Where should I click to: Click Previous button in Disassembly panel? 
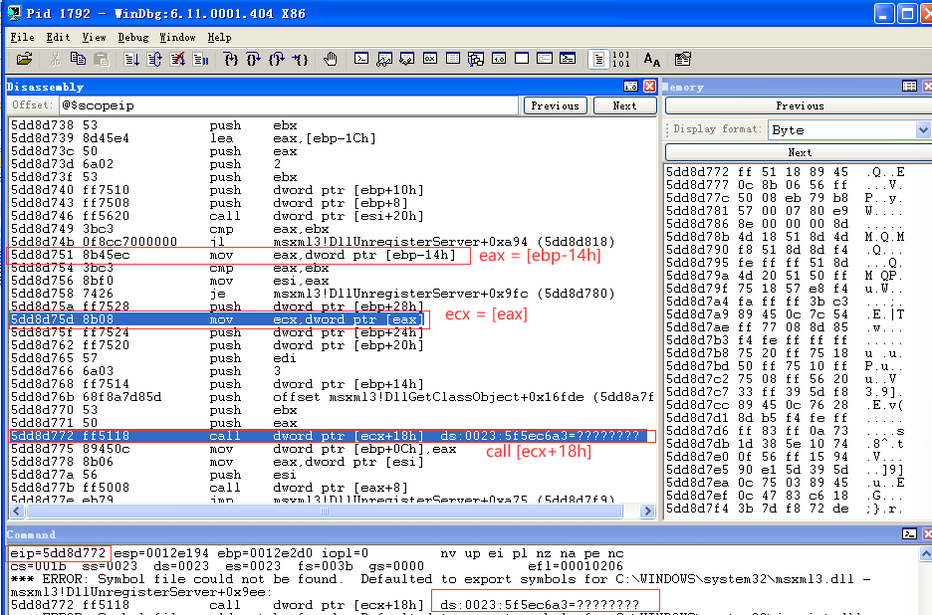click(x=556, y=105)
